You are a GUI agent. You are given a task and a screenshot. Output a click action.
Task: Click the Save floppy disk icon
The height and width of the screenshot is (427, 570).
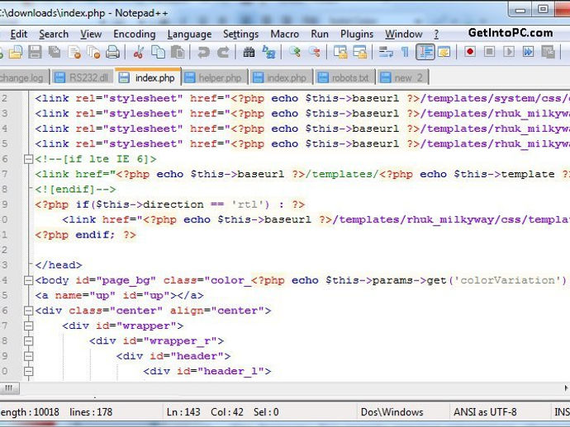pos(35,52)
